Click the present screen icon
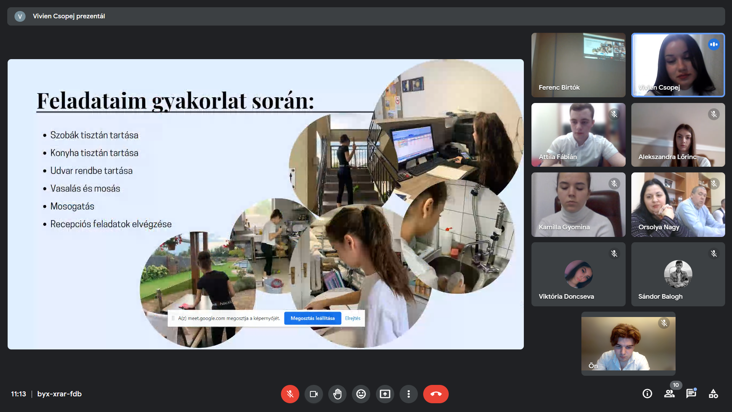 385,394
